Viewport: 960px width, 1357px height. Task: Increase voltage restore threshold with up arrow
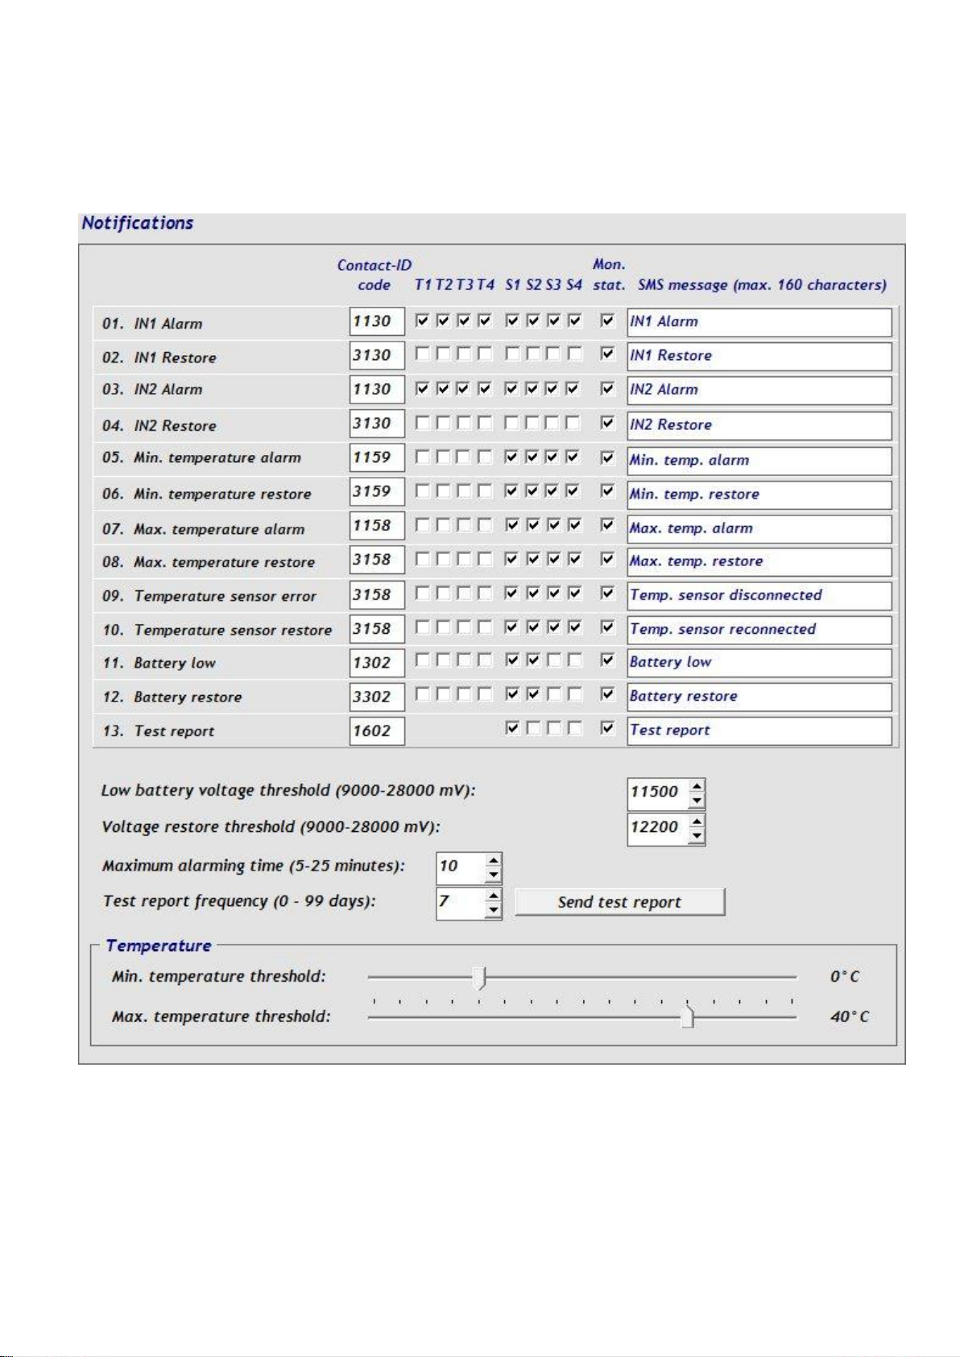click(x=697, y=821)
